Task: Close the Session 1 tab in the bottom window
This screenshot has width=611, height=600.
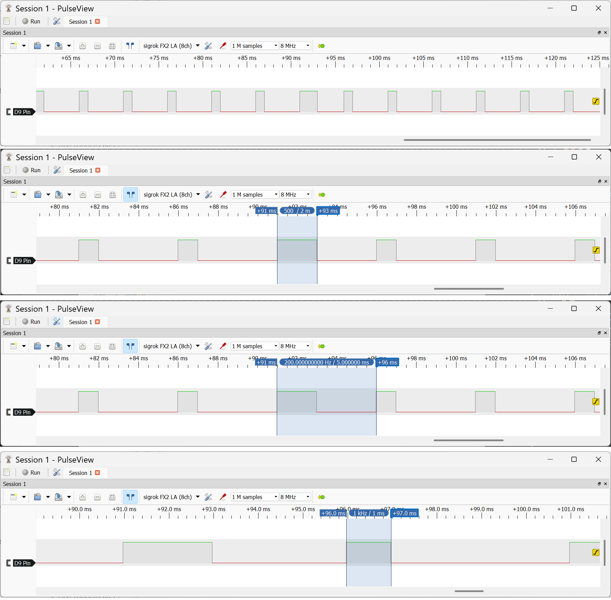Action: [97, 473]
